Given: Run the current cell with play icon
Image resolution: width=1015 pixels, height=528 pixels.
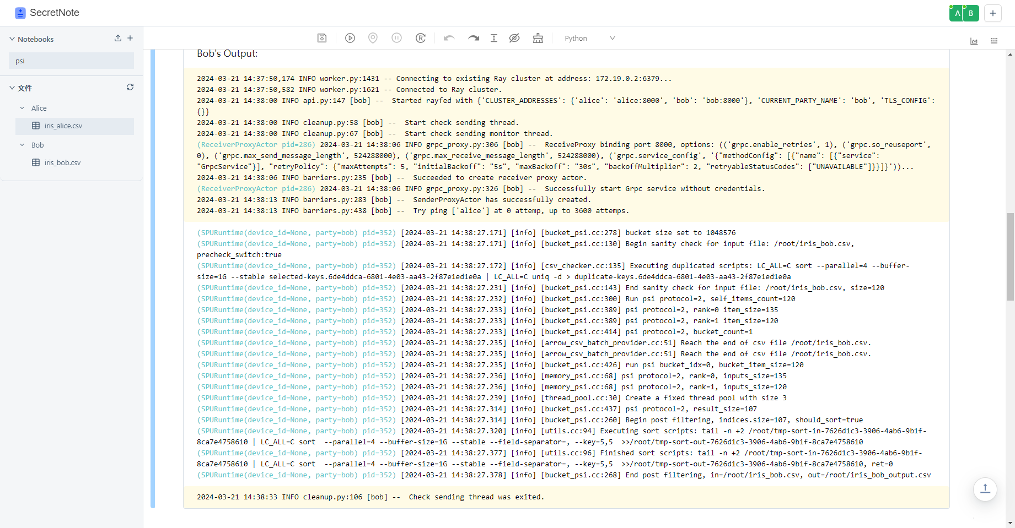Looking at the screenshot, I should tap(350, 38).
